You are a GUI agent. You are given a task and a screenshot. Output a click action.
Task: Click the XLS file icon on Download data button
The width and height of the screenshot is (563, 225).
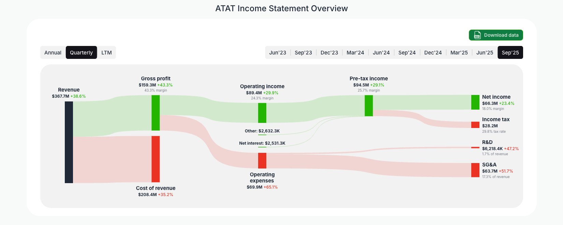pyautogui.click(x=476, y=35)
